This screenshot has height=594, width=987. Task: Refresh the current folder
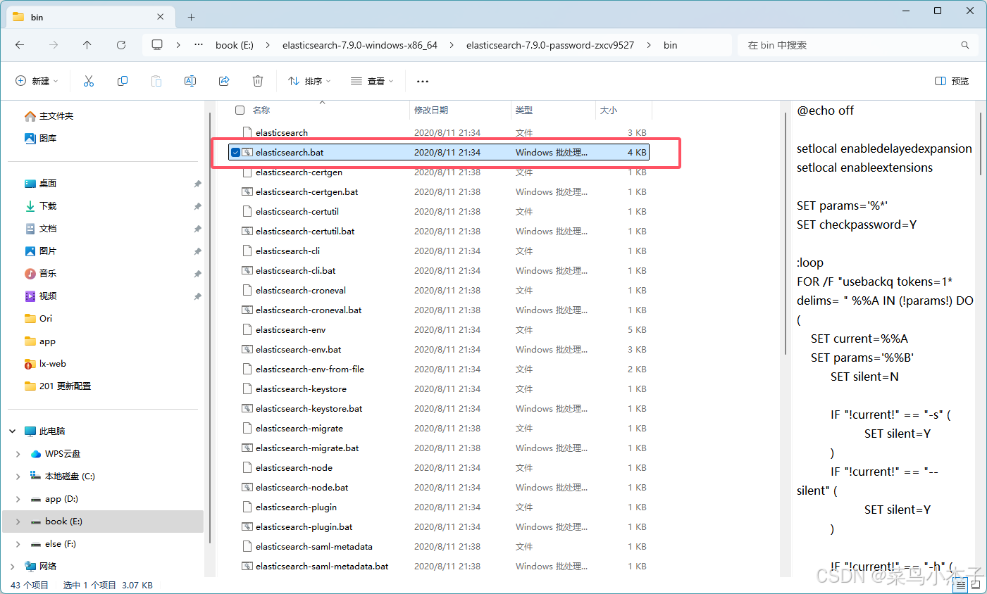click(121, 45)
